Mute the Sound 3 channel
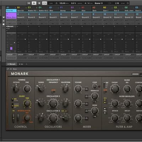Screen dimensions: 142x142 point(30,52)
